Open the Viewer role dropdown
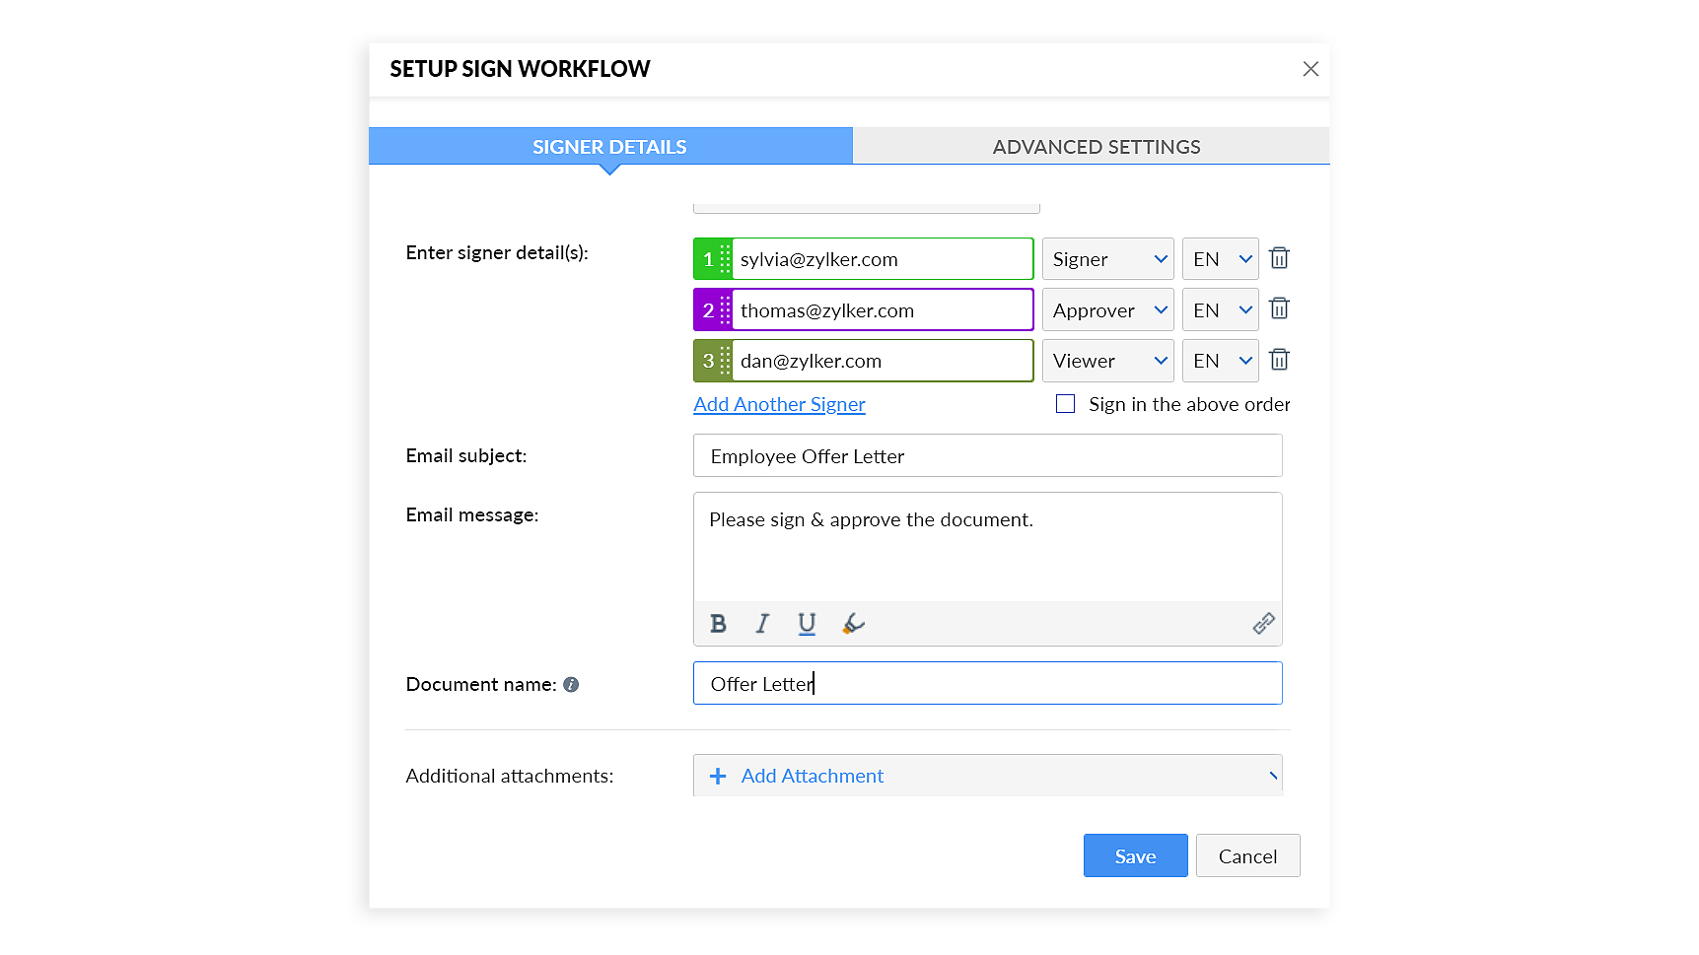 click(1107, 361)
